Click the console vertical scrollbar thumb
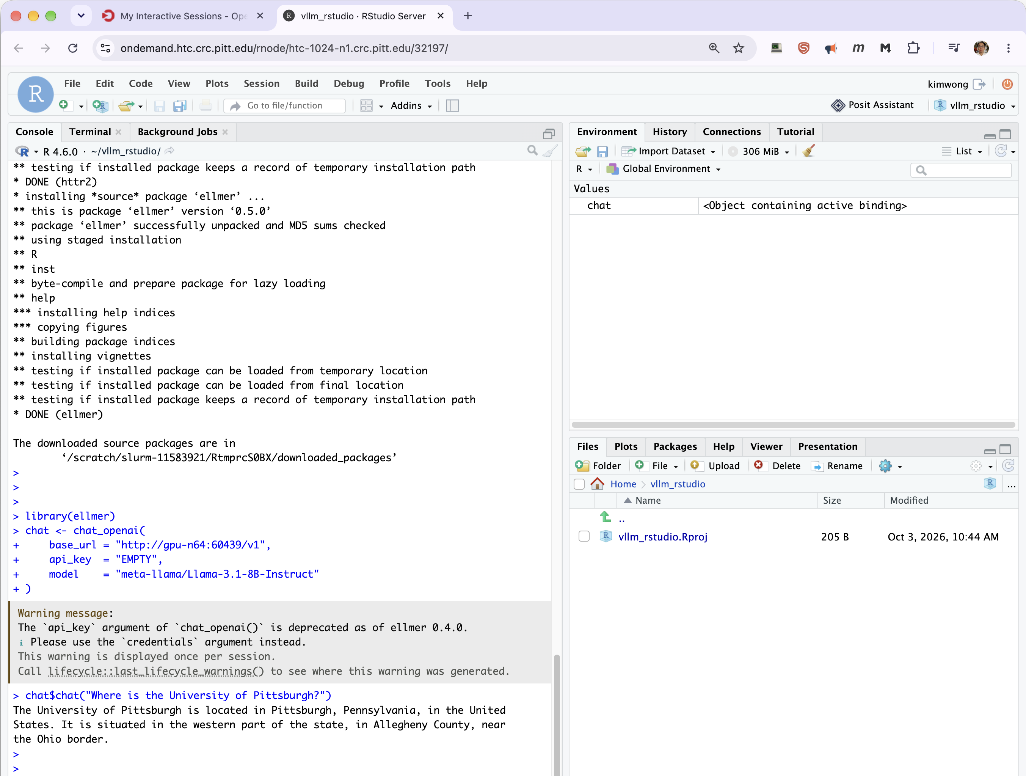The height and width of the screenshot is (776, 1026). click(x=557, y=715)
